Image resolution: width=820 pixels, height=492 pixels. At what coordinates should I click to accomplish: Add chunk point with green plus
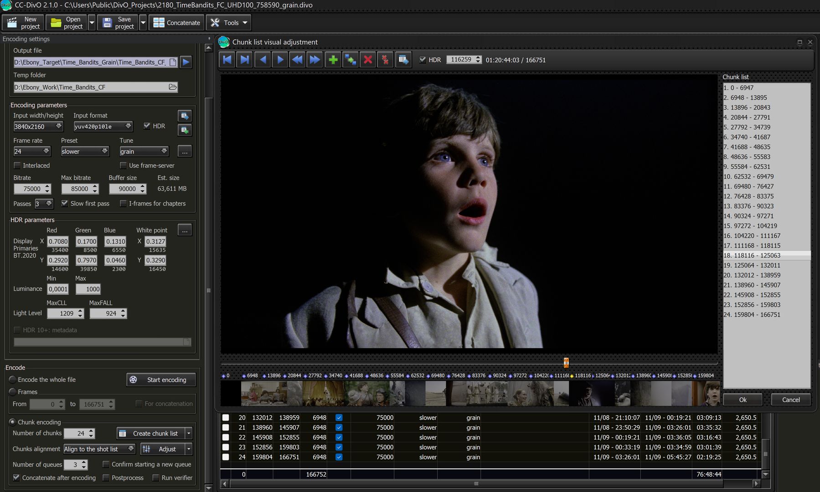tap(333, 60)
